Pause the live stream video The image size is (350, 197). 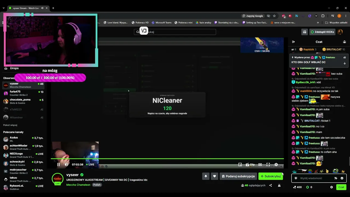click(x=58, y=164)
